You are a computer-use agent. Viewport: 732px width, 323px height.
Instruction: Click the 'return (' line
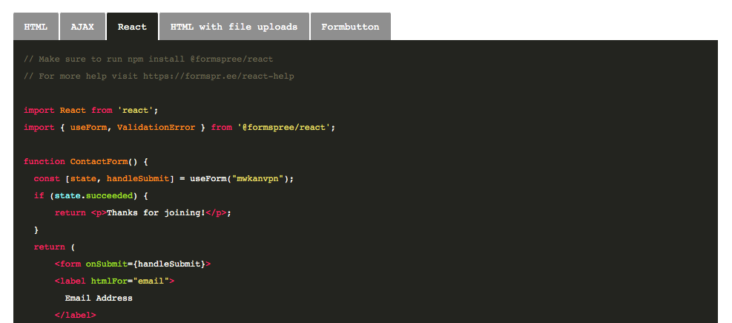(54, 247)
